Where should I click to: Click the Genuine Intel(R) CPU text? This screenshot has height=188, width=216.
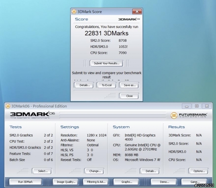click(142, 147)
